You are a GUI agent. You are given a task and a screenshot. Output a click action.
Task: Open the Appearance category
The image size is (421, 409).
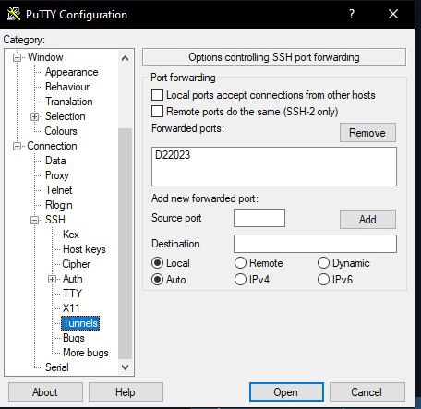point(71,72)
